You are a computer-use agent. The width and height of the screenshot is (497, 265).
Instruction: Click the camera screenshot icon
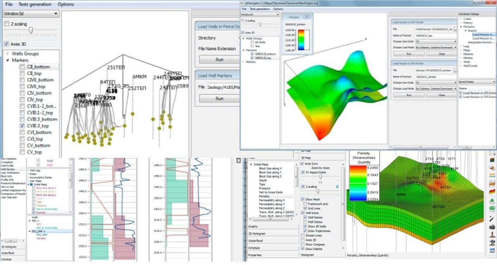[x=492, y=227]
